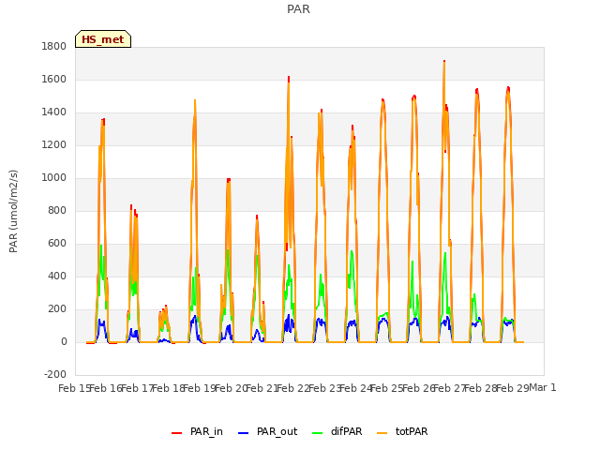Toggle the difPAR legend label
This screenshot has width=600, height=450.
pyautogui.click(x=346, y=431)
